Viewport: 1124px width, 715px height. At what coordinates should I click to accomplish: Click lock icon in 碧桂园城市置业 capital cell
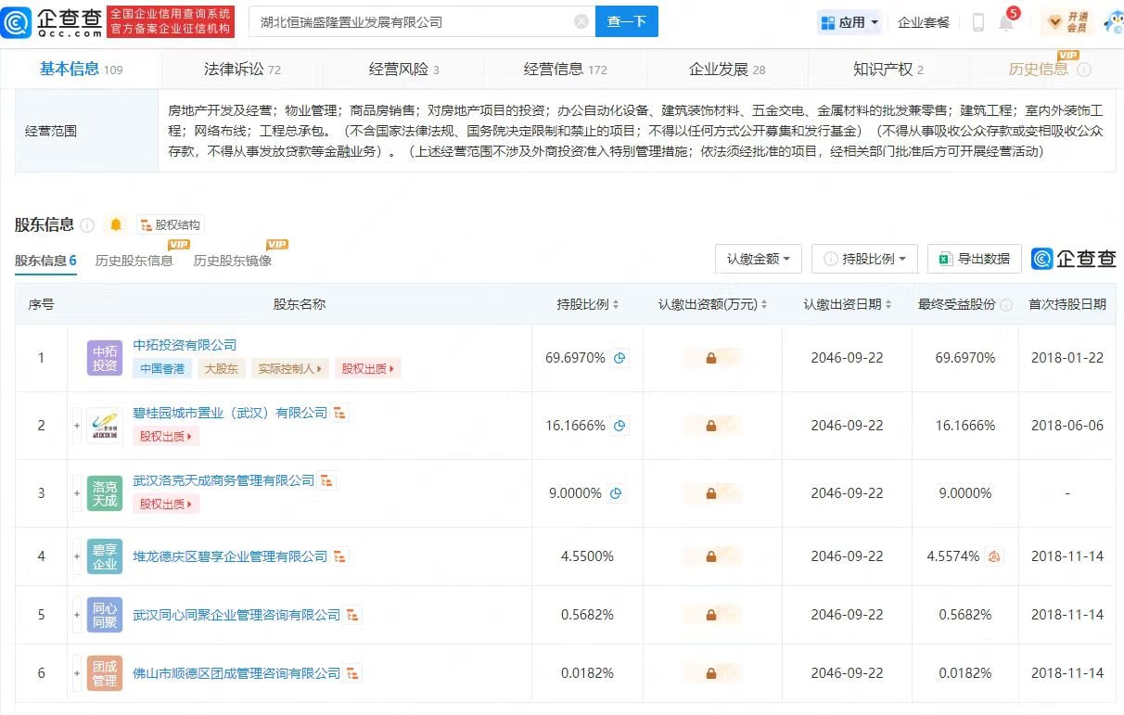[711, 426]
